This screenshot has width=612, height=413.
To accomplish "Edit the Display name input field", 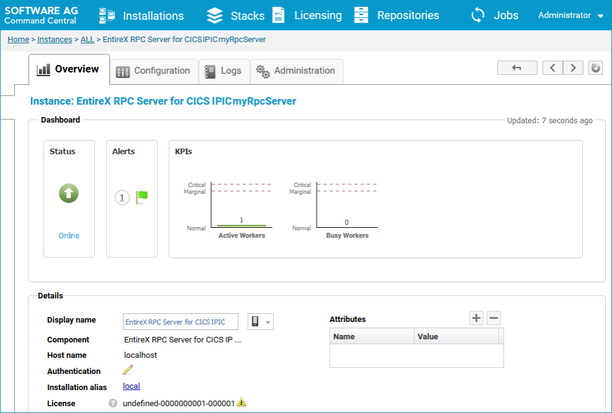I will coord(180,322).
